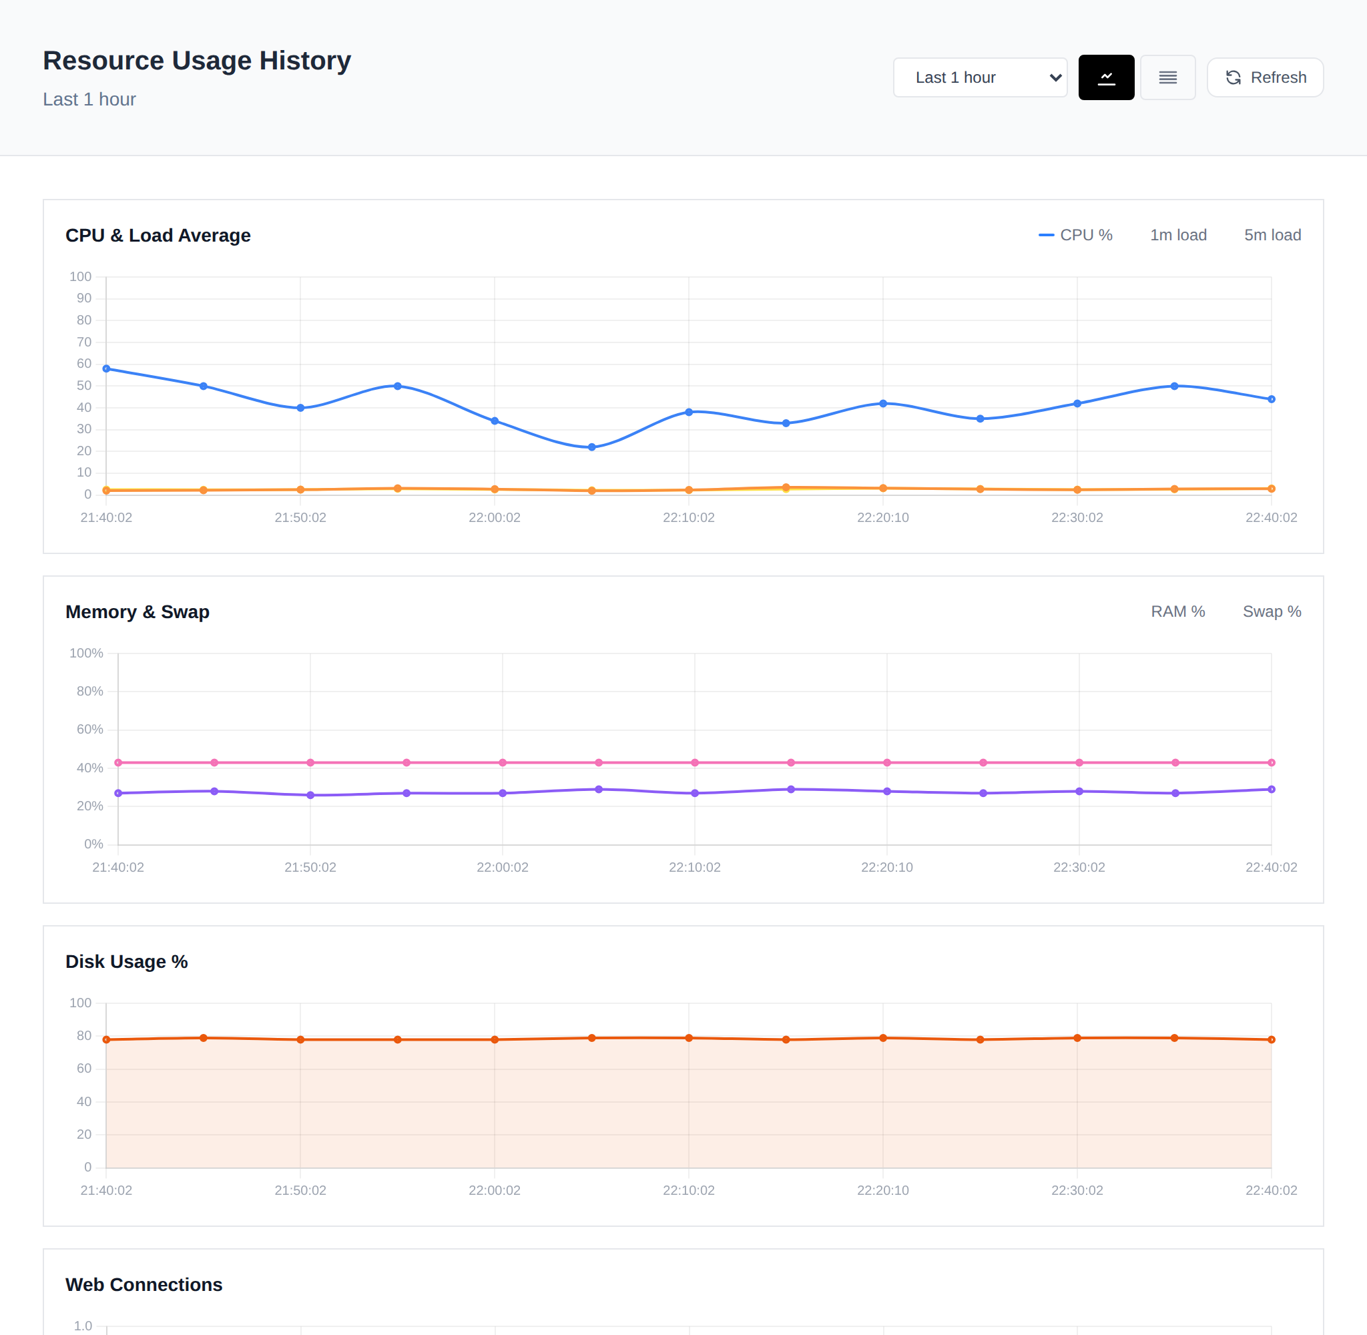
Task: Click the 22:20:10 axis label in CPU chart
Action: click(882, 517)
